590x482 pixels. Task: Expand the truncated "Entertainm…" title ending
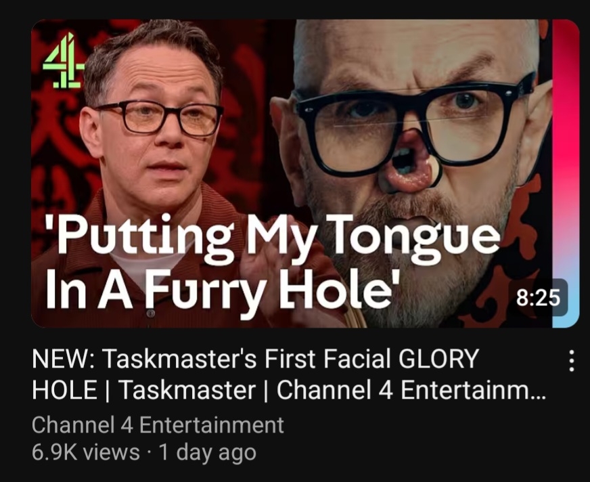[474, 390]
